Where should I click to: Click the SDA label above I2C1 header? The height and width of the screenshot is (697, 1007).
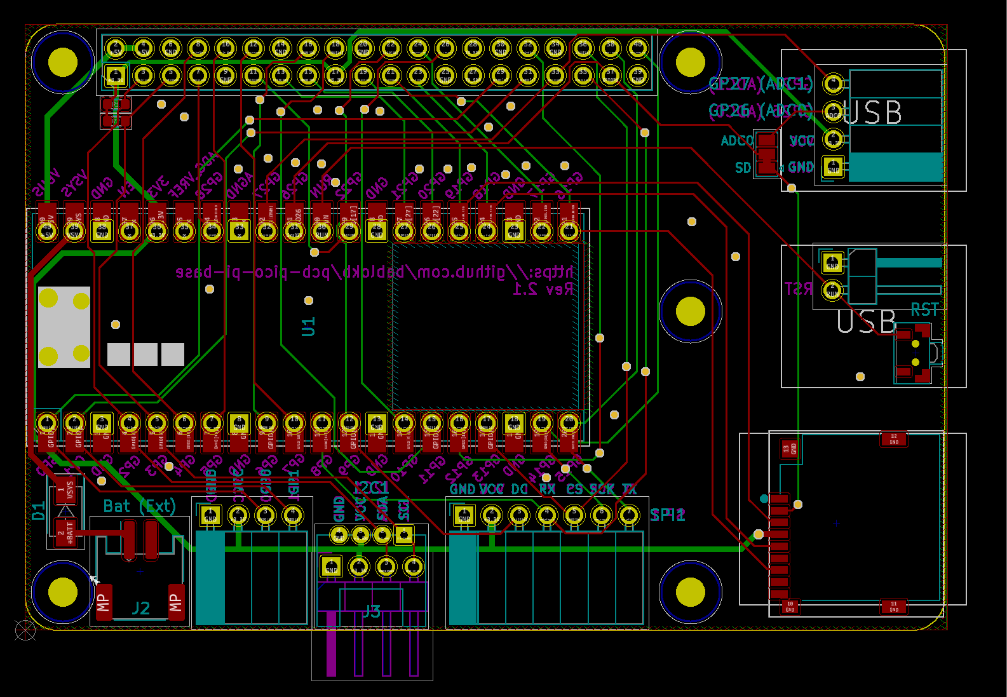click(x=382, y=509)
